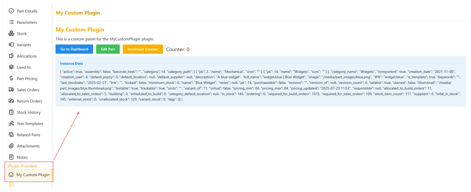Click the smiley icon for My Custom Plugin

11,175
